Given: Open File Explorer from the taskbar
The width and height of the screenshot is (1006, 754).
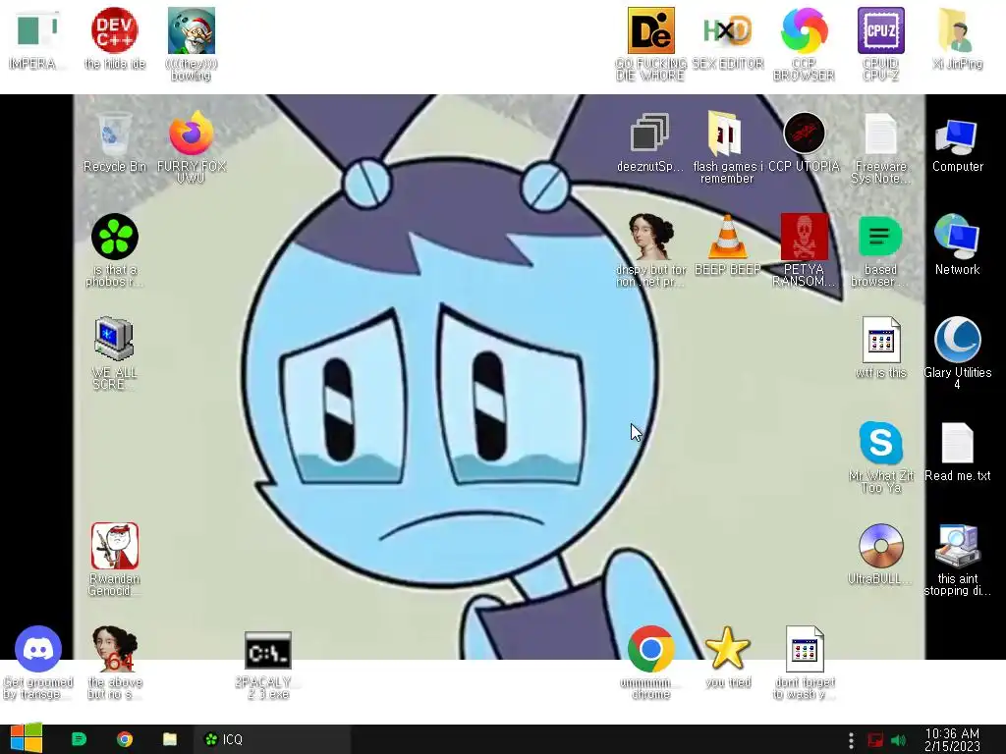Looking at the screenshot, I should [169, 739].
